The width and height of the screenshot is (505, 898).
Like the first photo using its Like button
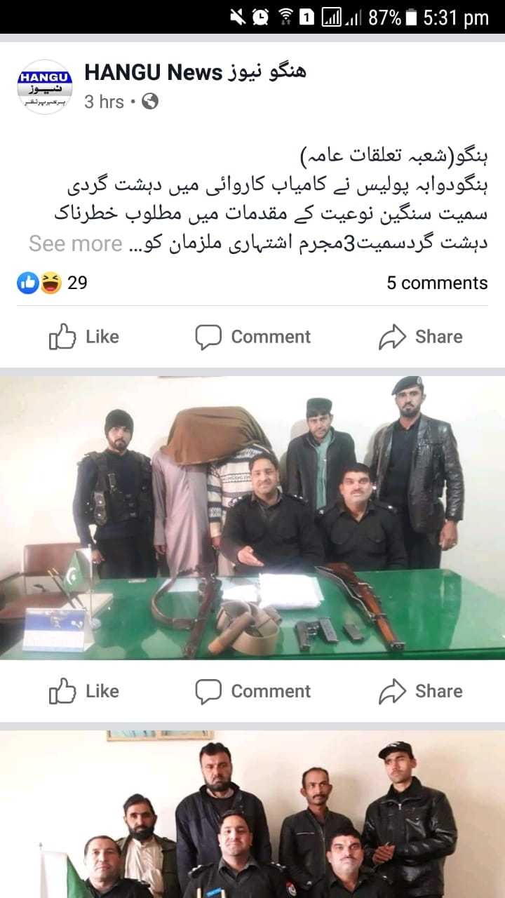[x=84, y=691]
